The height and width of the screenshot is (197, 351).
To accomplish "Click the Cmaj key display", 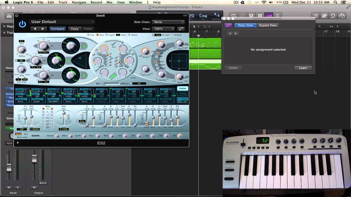I will pos(203,16).
